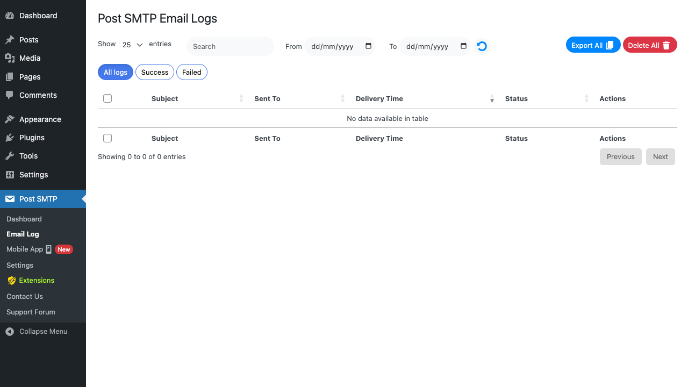Open the Post SMTP main menu item
Viewport: 688px width, 387px height.
tap(43, 199)
